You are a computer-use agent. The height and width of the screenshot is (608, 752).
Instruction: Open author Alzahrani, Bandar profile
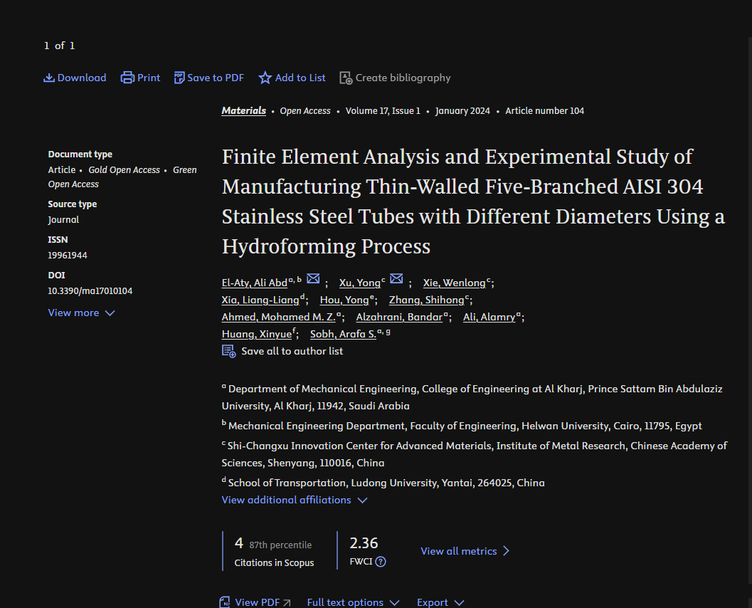click(399, 318)
